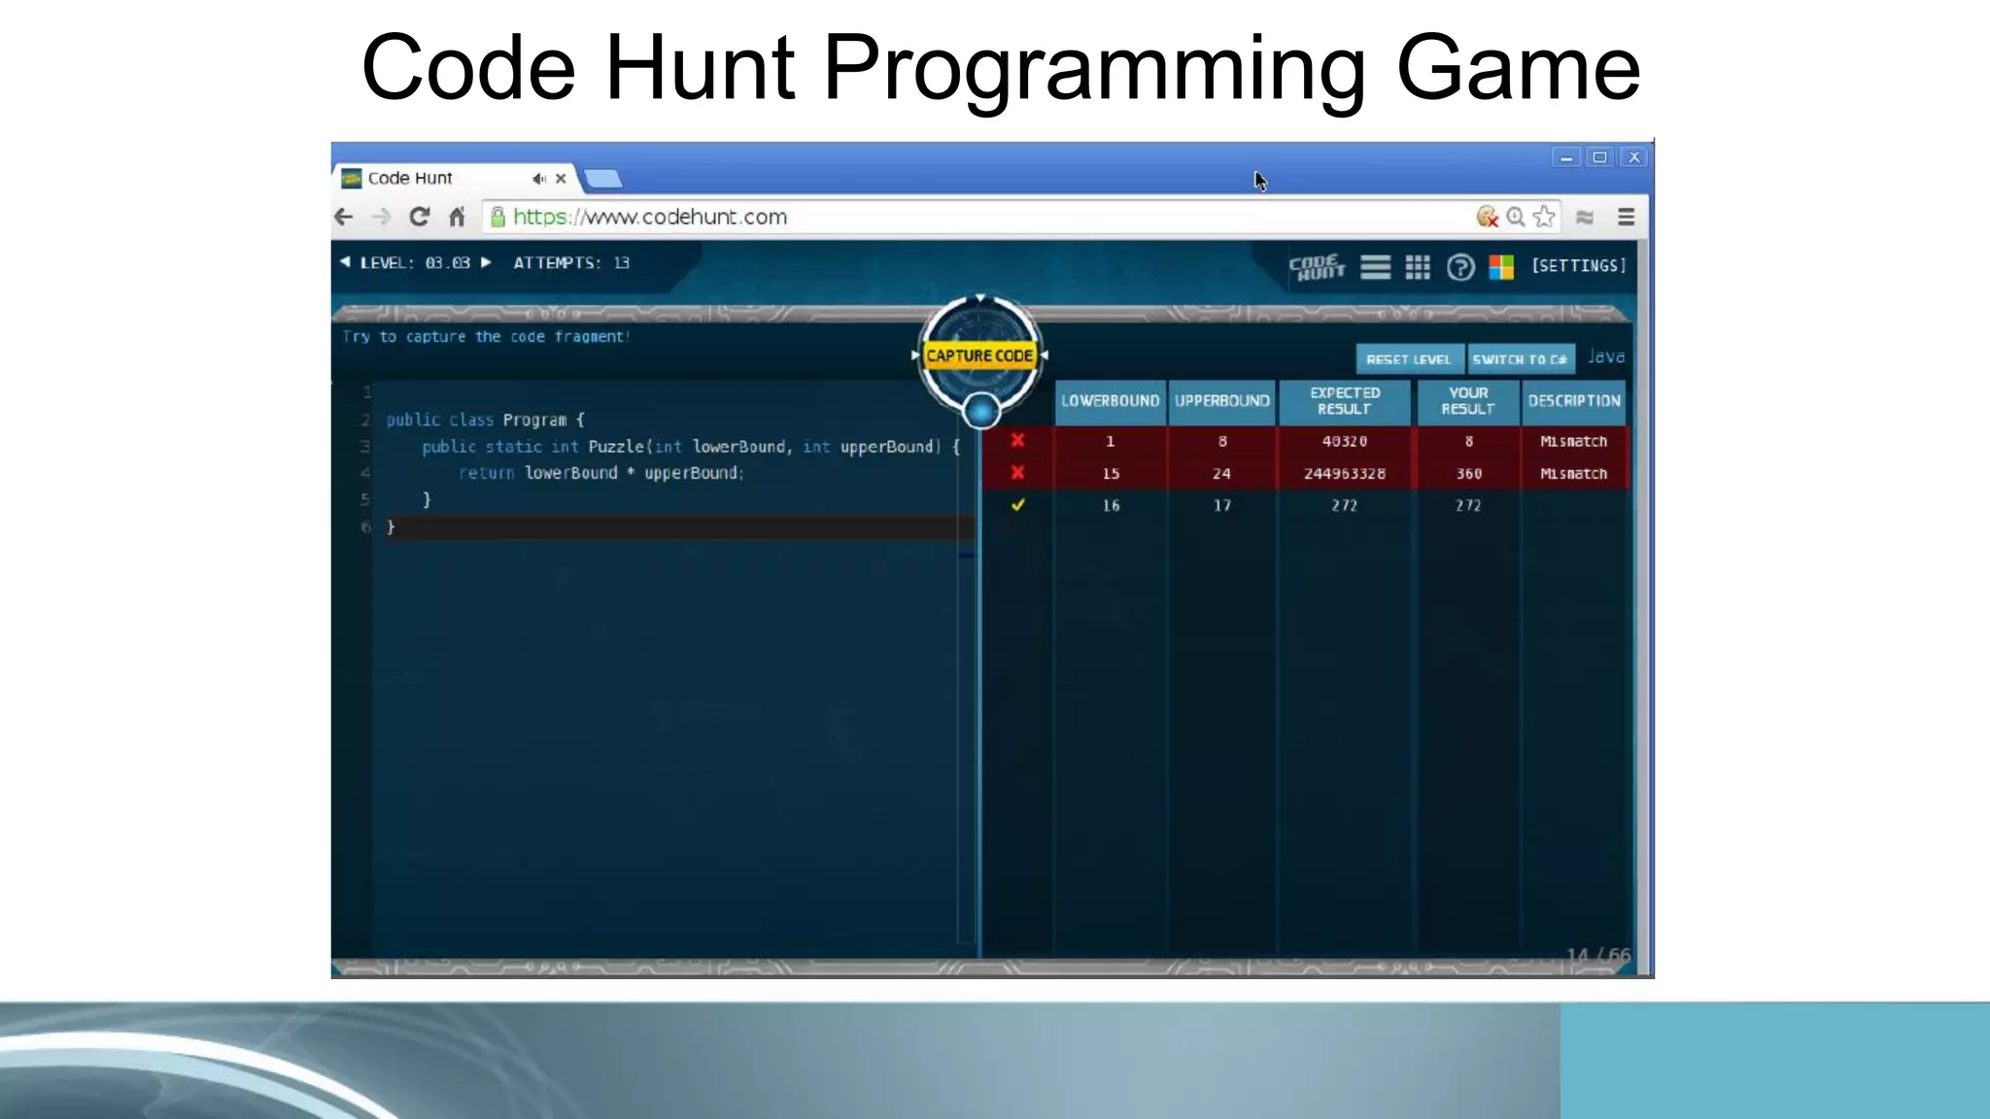
Task: Click the yellow checkmark on the 272 row
Action: (1017, 505)
